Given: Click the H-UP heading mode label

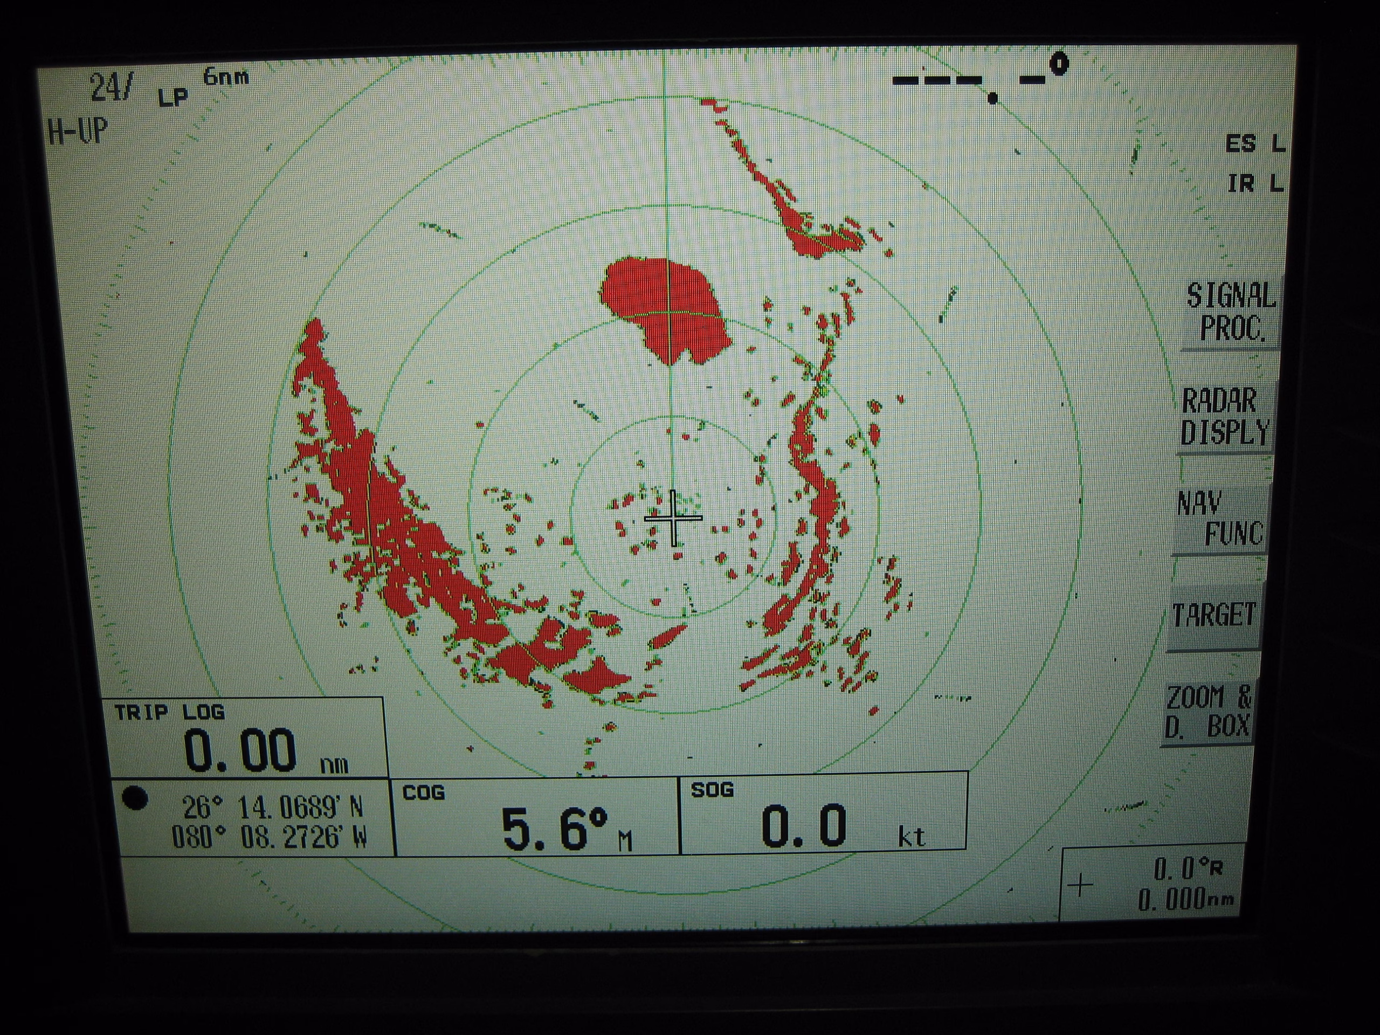Looking at the screenshot, I should (78, 133).
